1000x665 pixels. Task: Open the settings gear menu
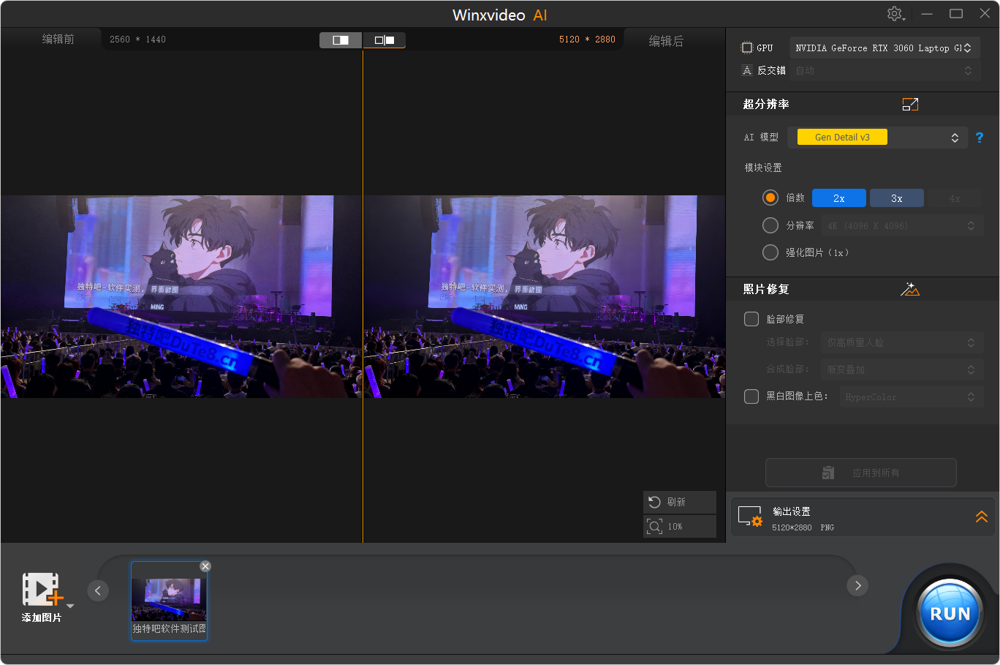(895, 14)
